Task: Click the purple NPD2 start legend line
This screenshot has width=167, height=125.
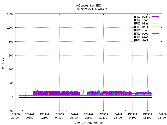Action: point(155,17)
